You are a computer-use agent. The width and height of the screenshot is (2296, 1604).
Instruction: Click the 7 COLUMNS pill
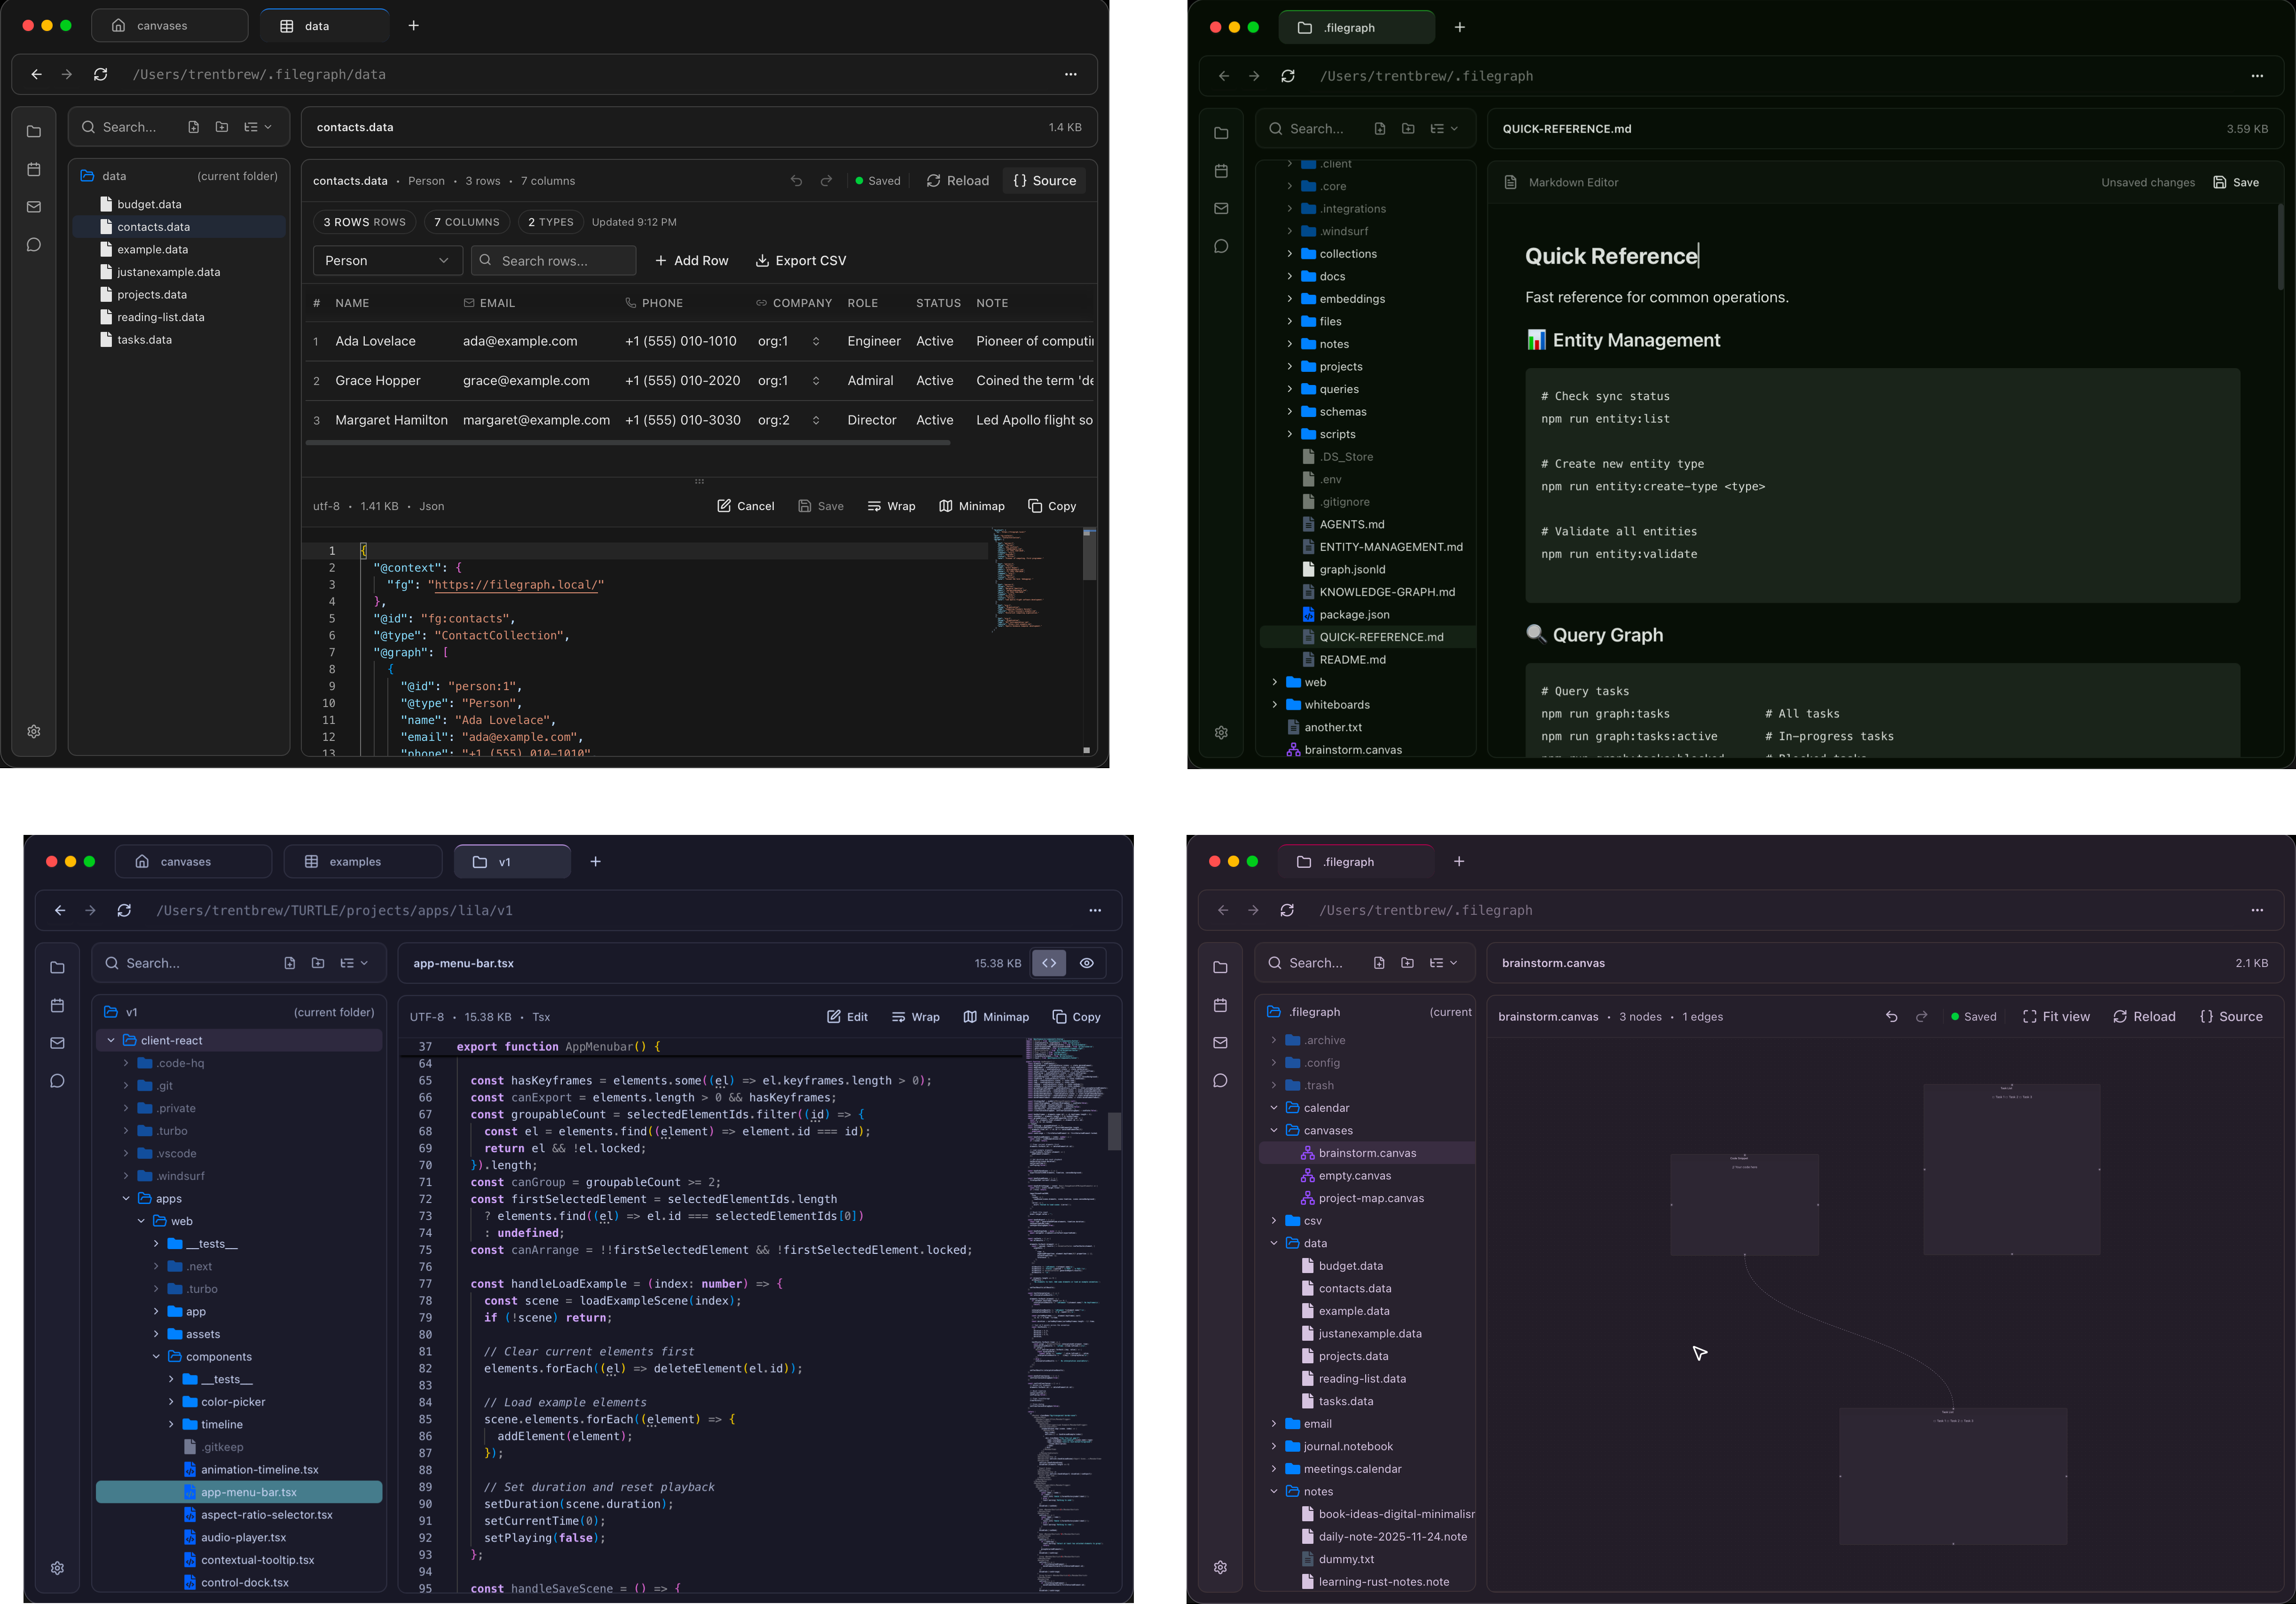point(466,223)
